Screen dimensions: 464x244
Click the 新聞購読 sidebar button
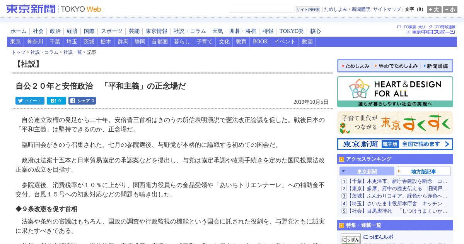pyautogui.click(x=436, y=66)
